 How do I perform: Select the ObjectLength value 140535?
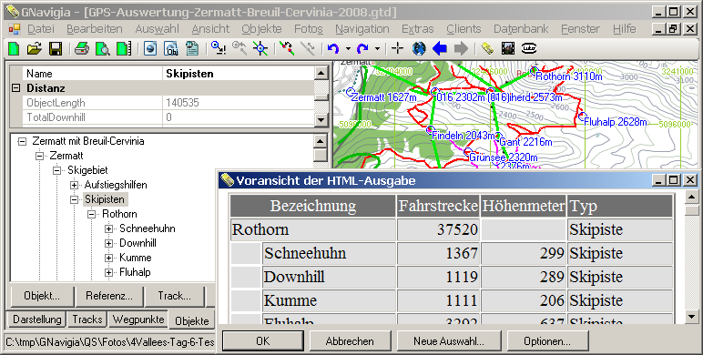[182, 103]
